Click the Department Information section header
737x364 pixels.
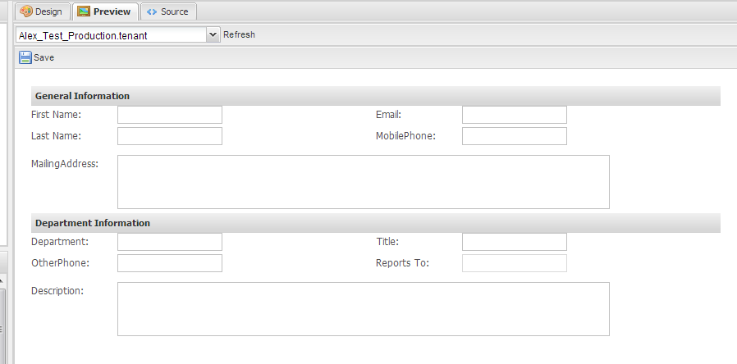tap(376, 223)
